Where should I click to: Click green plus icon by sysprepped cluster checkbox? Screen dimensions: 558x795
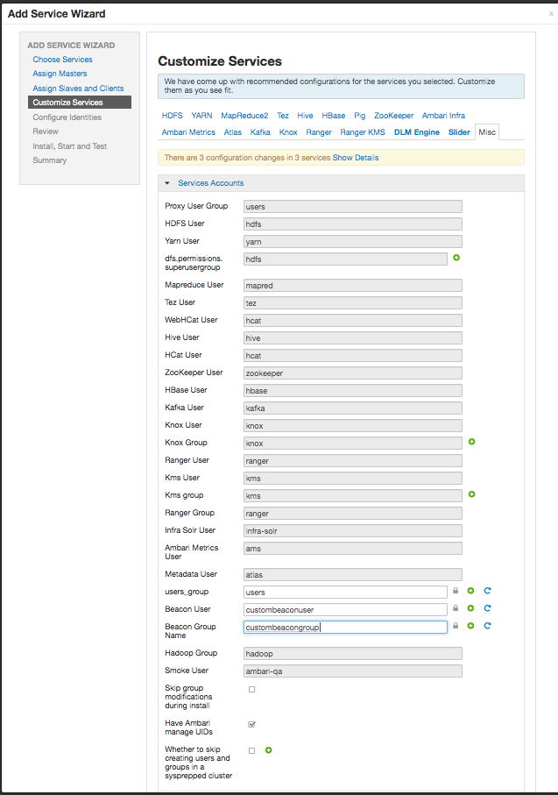269,750
